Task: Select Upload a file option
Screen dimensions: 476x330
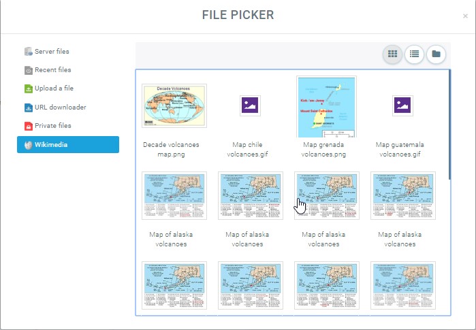Action: [x=54, y=88]
